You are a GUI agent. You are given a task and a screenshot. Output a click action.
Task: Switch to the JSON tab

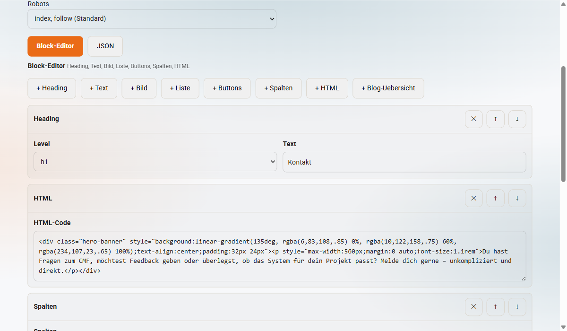pyautogui.click(x=105, y=46)
